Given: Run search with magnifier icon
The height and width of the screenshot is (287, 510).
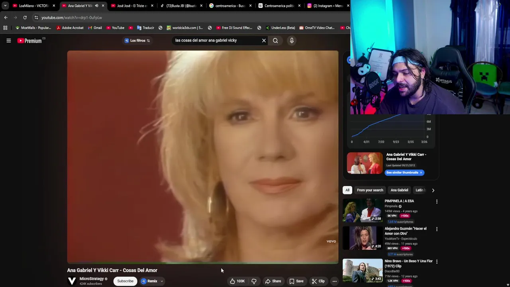Looking at the screenshot, I should pyautogui.click(x=275, y=40).
